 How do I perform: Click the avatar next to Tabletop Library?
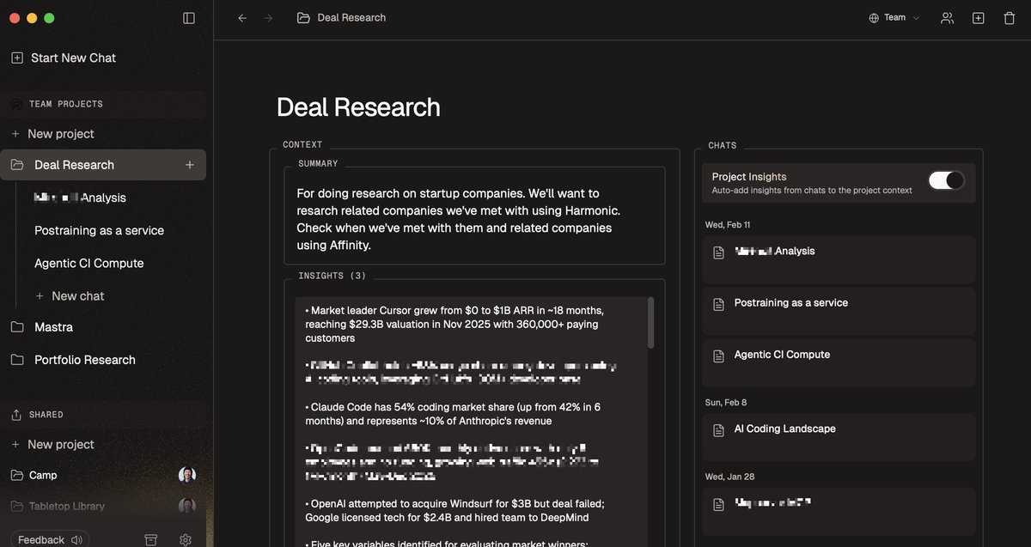click(187, 506)
